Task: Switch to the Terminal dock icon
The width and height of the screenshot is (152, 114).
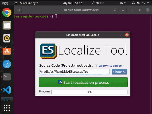Action: coord(7,77)
